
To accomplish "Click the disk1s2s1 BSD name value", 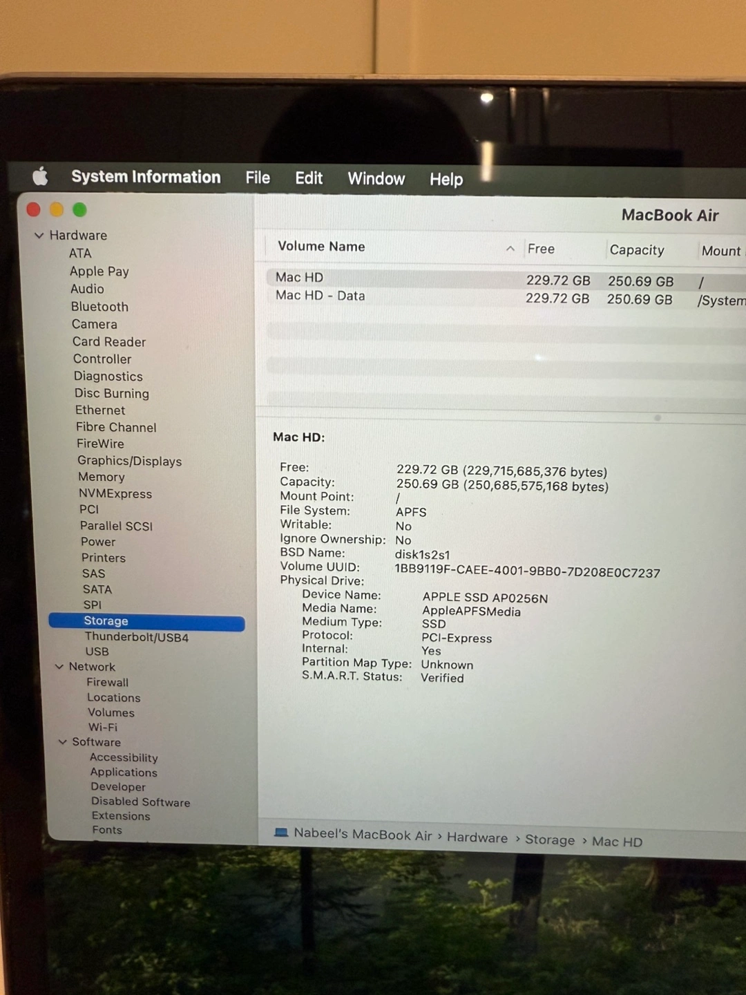I will 422,555.
